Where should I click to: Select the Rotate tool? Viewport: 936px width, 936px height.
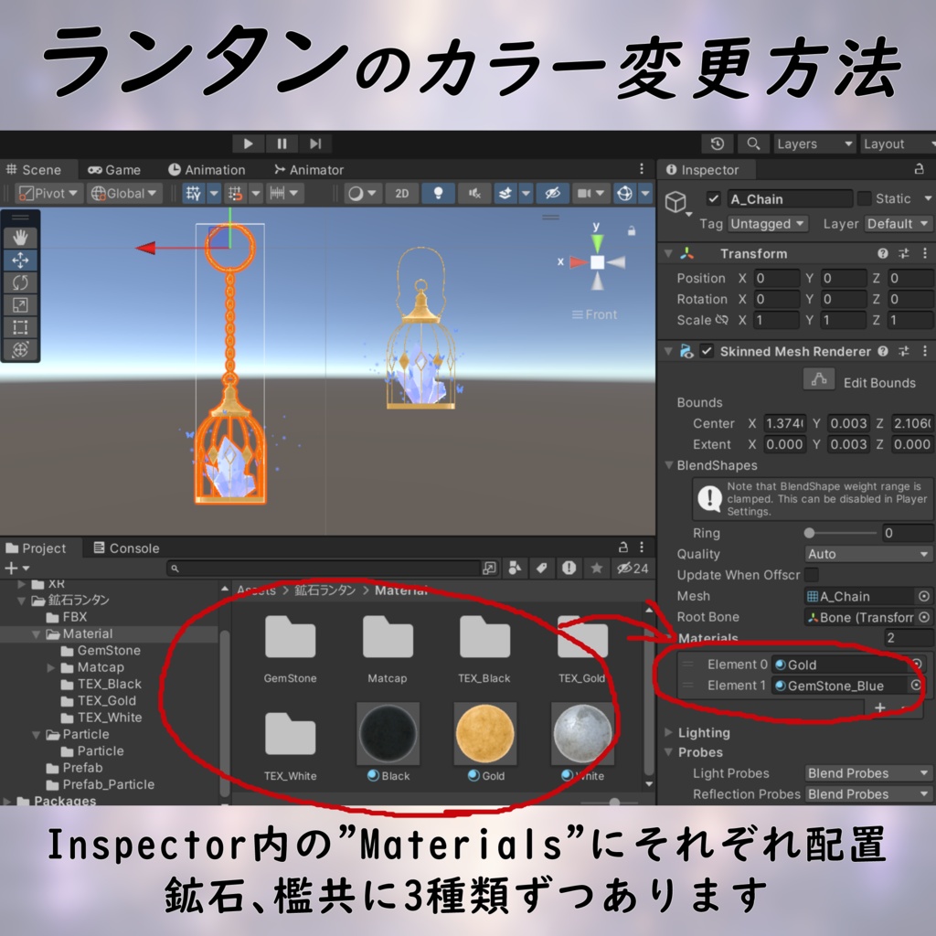pyautogui.click(x=20, y=282)
